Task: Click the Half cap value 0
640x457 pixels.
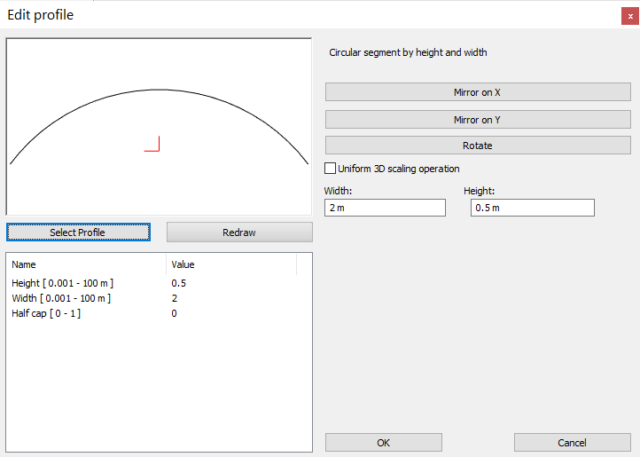Action: click(x=175, y=313)
